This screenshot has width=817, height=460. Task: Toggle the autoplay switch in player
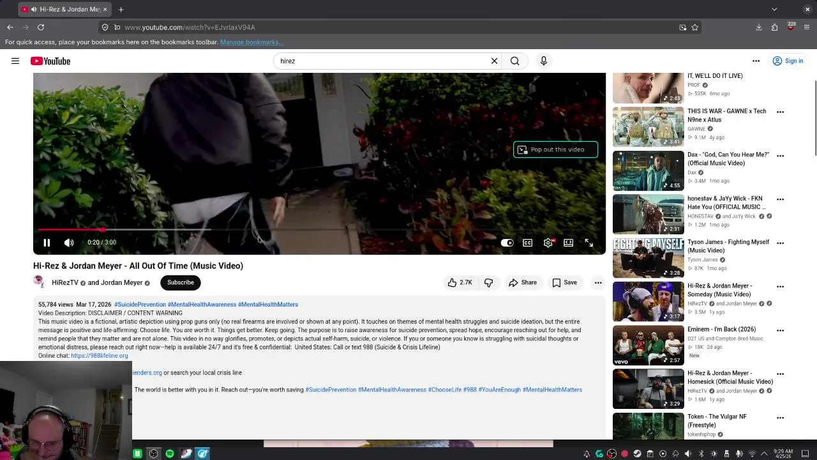507,243
